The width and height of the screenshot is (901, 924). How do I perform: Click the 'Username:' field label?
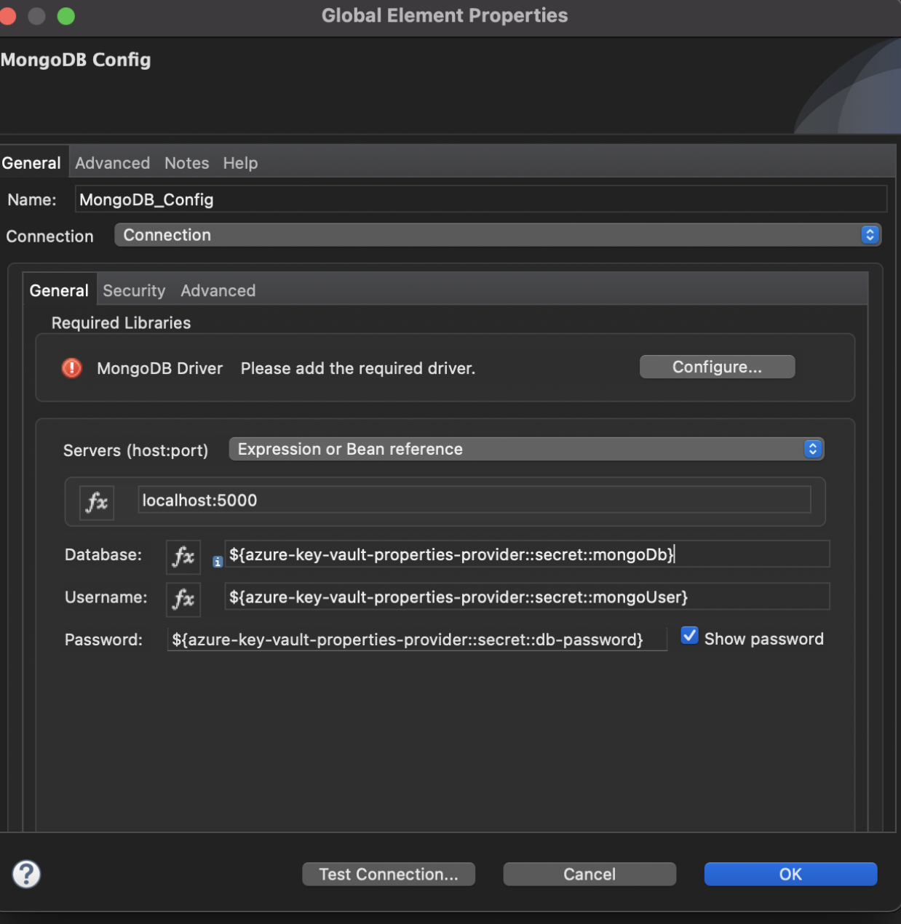(106, 597)
